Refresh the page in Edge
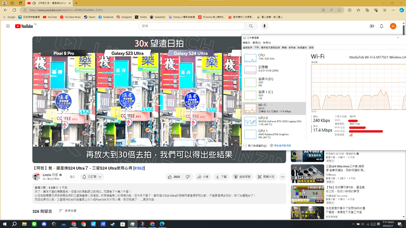Image resolution: width=406 pixels, height=228 pixels. click(x=14, y=10)
